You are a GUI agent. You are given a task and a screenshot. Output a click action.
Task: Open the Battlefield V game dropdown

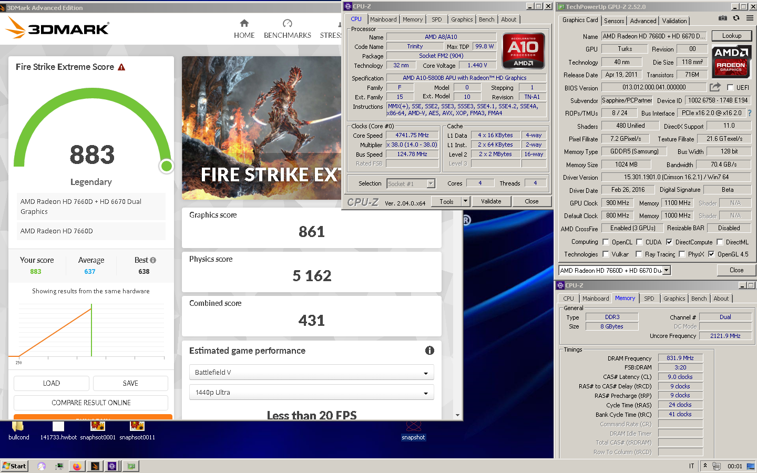[x=311, y=372]
